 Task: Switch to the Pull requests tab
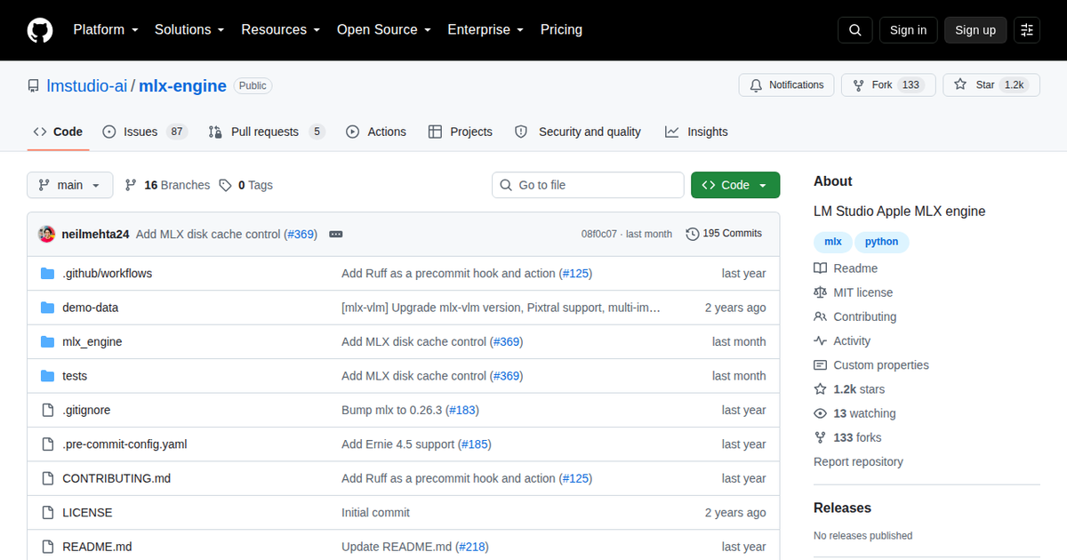[267, 132]
